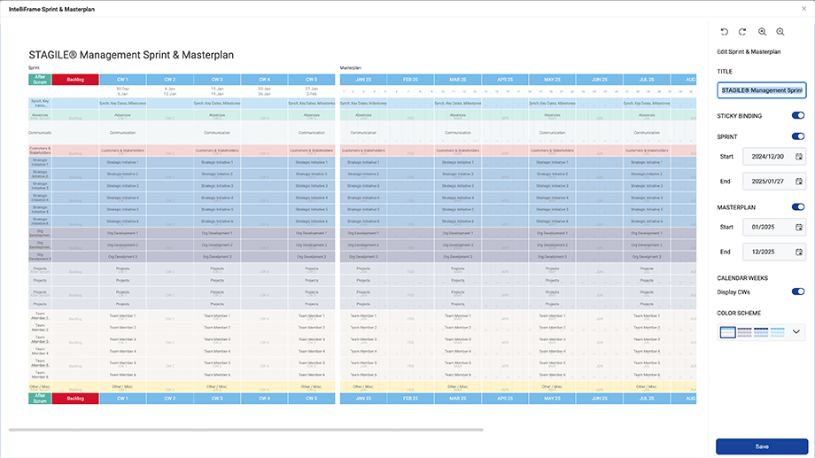Click the MAY 25 month header at top
Image resolution: width=815 pixels, height=458 pixels.
coord(552,80)
